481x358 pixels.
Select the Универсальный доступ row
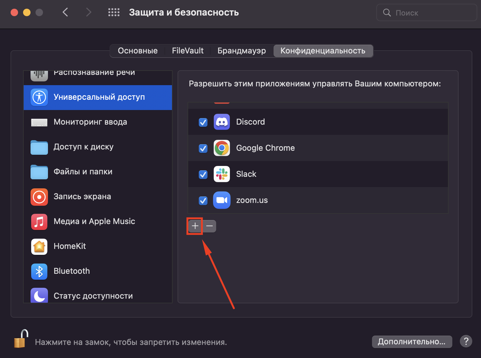[x=98, y=97]
